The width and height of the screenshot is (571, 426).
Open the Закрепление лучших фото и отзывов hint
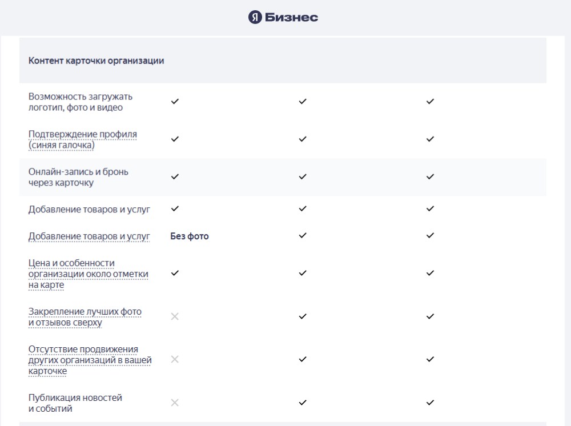coord(85,317)
